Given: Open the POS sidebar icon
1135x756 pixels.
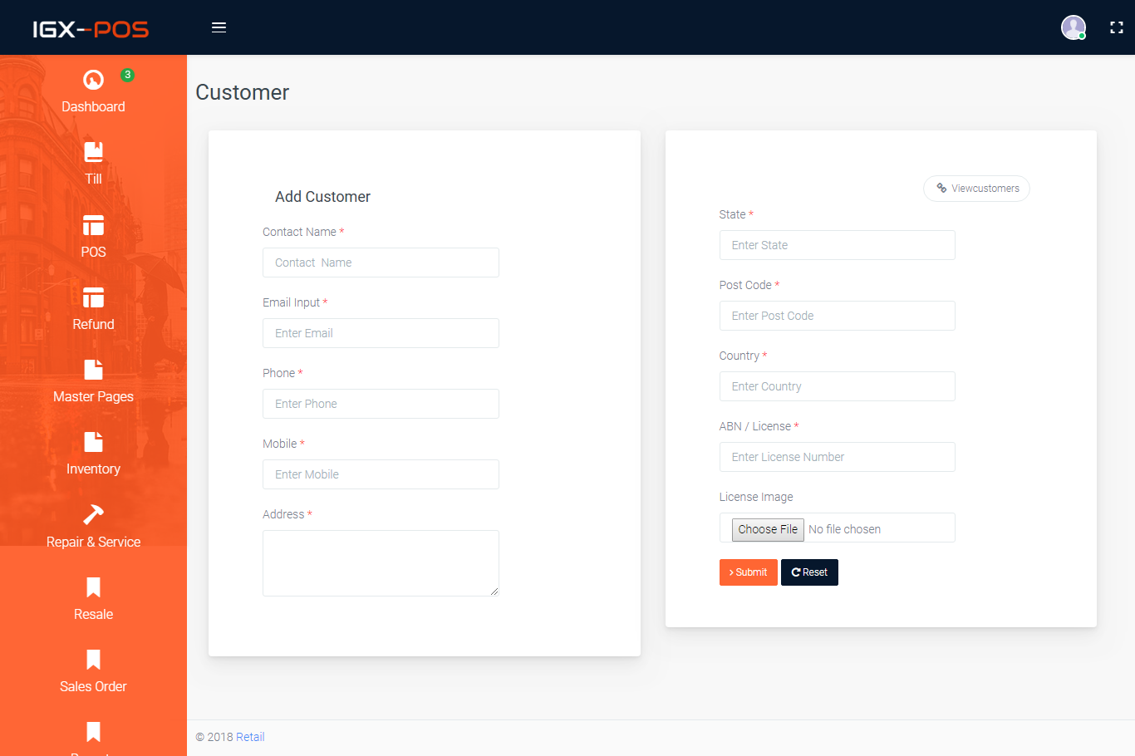Looking at the screenshot, I should coord(93,225).
